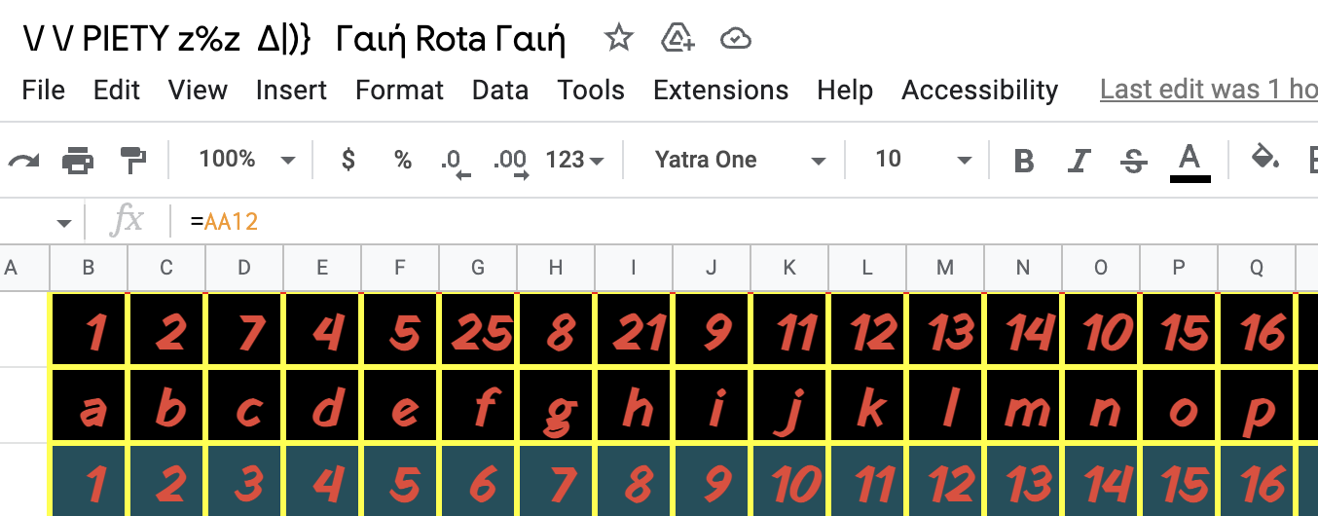1318x516 pixels.
Task: Open the Insert menu
Action: pos(291,91)
